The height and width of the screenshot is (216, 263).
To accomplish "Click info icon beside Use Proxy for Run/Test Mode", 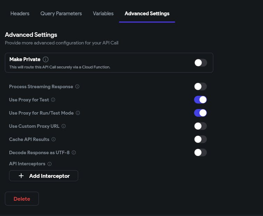I will point(78,113).
